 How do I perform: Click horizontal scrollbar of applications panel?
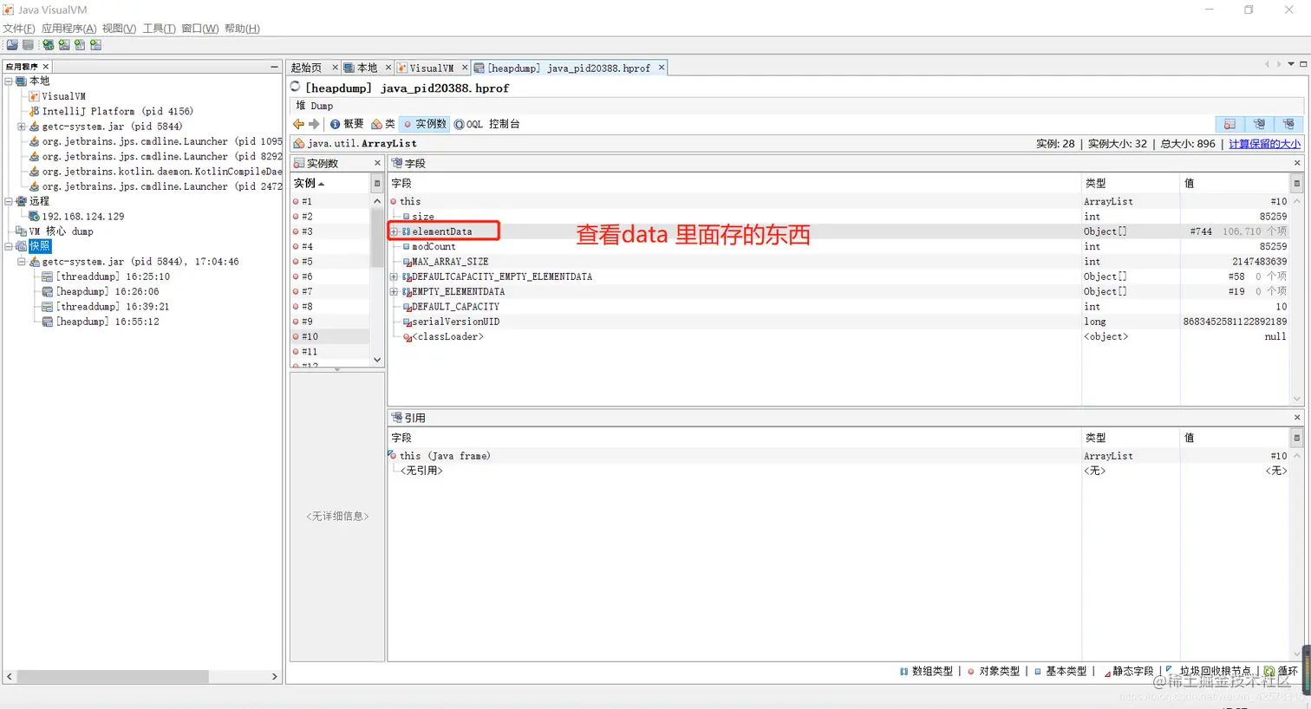point(113,676)
